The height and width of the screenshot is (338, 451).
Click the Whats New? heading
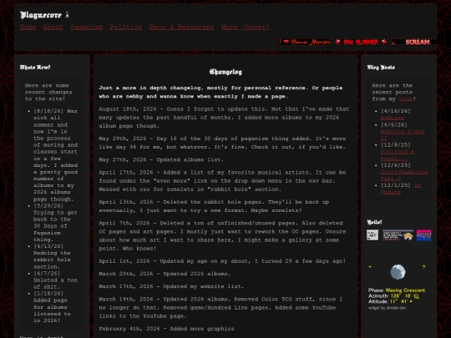pyautogui.click(x=35, y=68)
